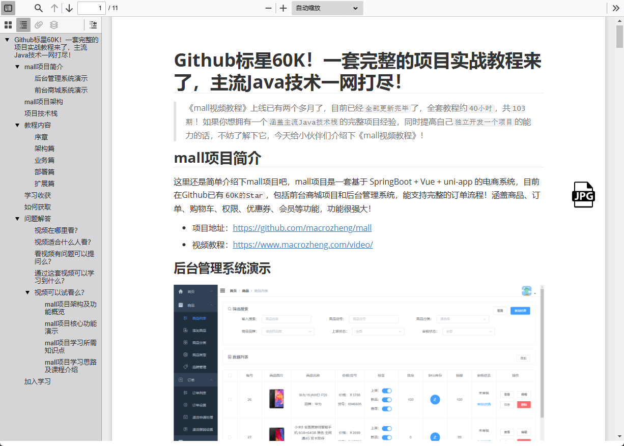Click the zoom out minus button
624x446 pixels.
(x=268, y=8)
